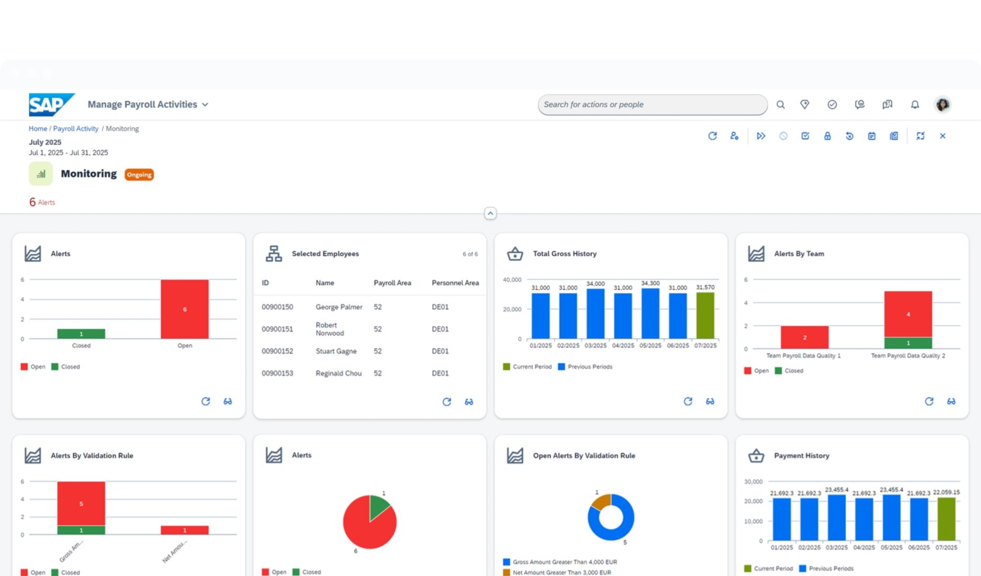Open preview glasses icon on Selected Employees card

pyautogui.click(x=468, y=402)
